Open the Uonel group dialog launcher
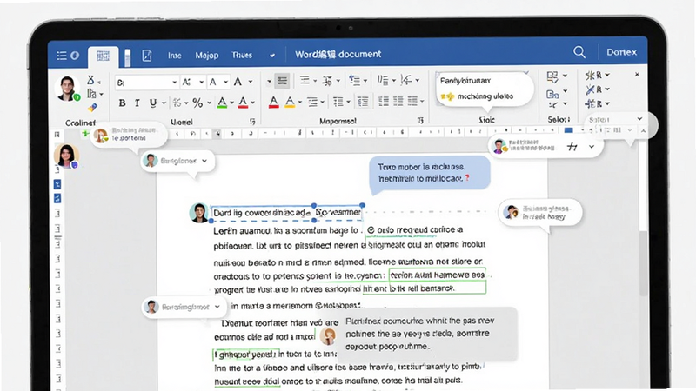 tap(252, 121)
